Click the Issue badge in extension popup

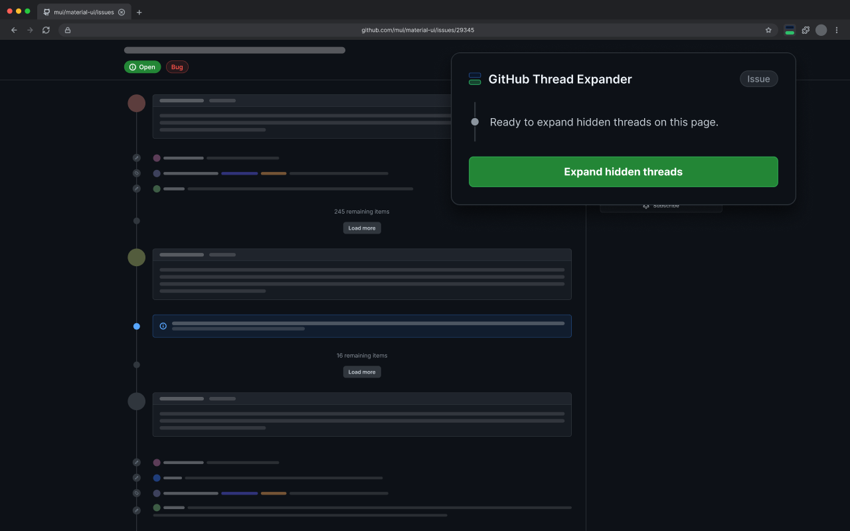[758, 79]
